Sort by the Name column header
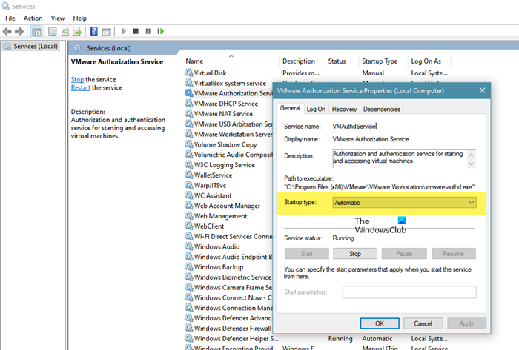Image resolution: width=519 pixels, height=350 pixels. coord(231,61)
